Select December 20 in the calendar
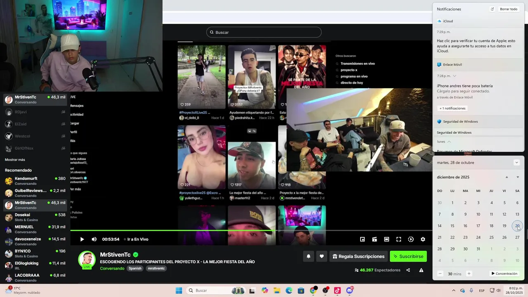Screen dimensions: 528x297 click(x=517, y=226)
